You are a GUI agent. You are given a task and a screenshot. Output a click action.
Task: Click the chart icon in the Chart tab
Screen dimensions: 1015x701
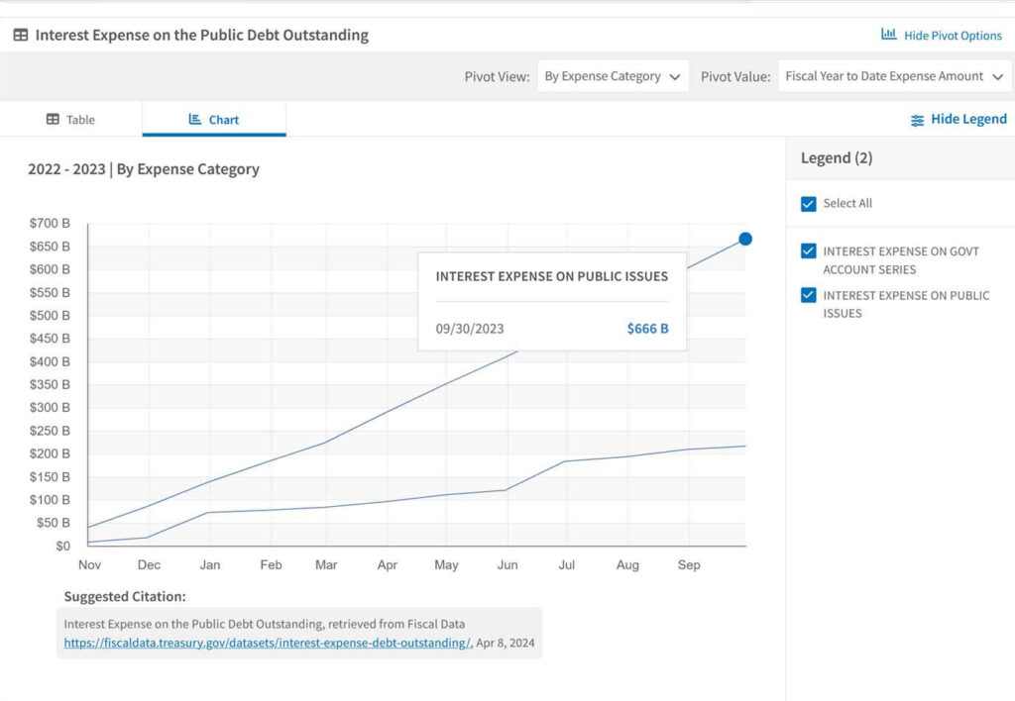[195, 120]
